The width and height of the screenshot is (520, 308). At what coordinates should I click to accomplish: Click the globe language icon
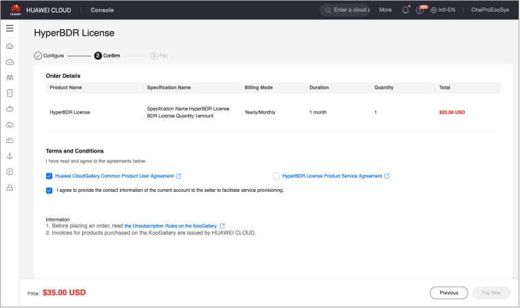click(433, 10)
